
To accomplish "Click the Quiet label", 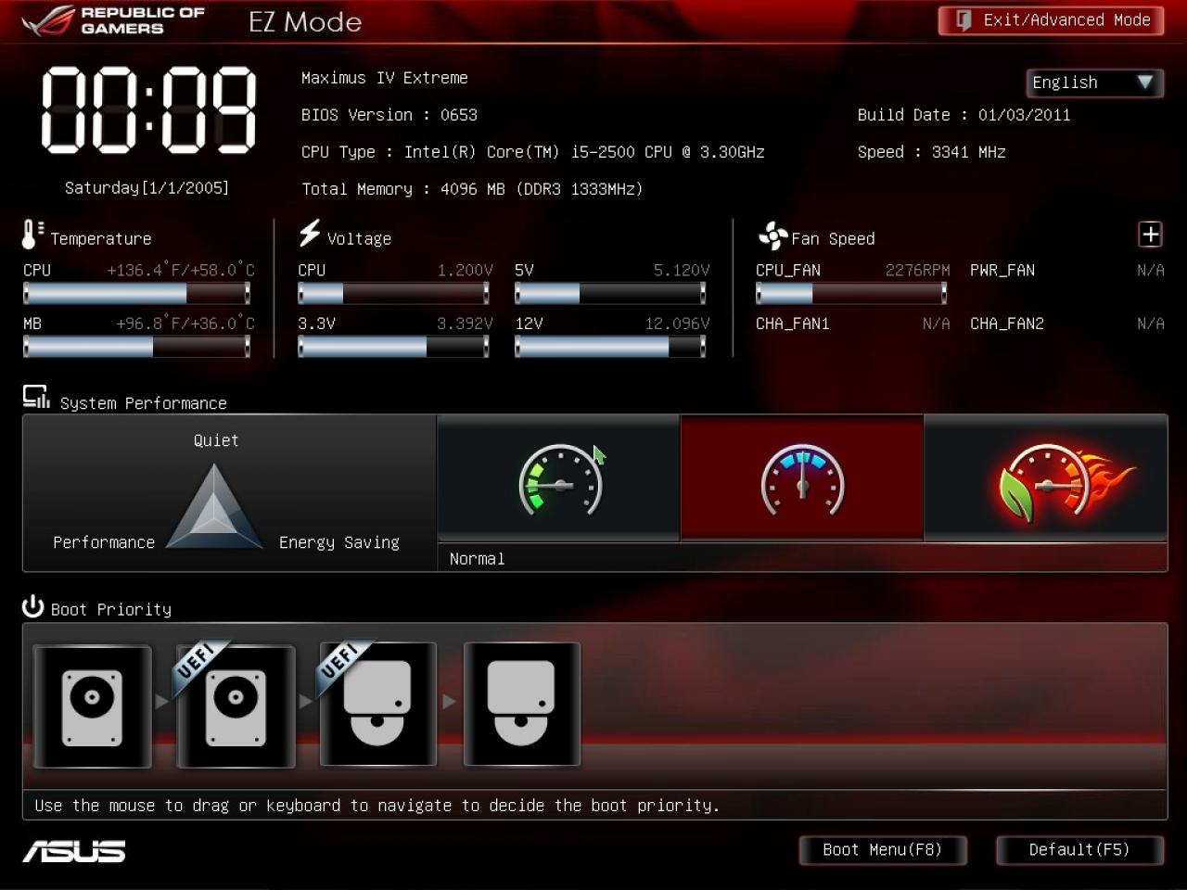I will pyautogui.click(x=216, y=441).
